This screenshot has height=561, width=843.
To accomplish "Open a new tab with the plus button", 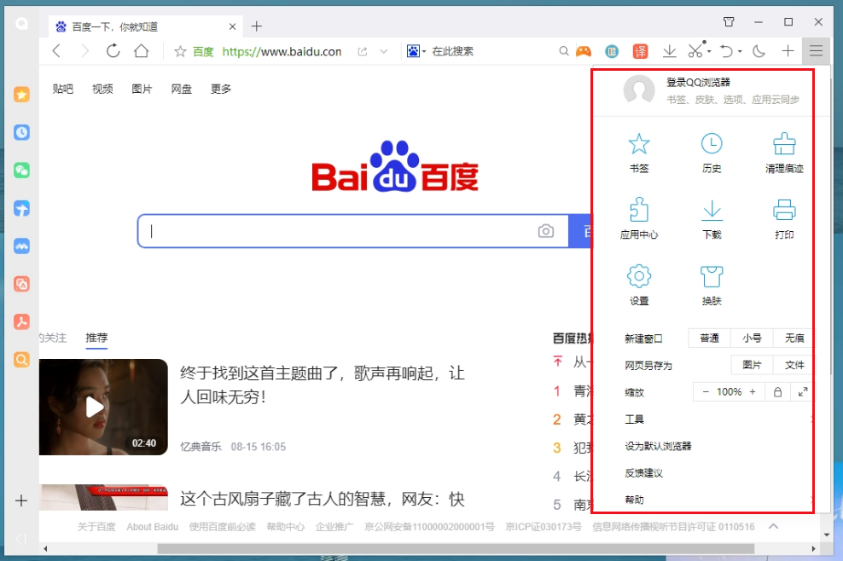I will (x=257, y=26).
